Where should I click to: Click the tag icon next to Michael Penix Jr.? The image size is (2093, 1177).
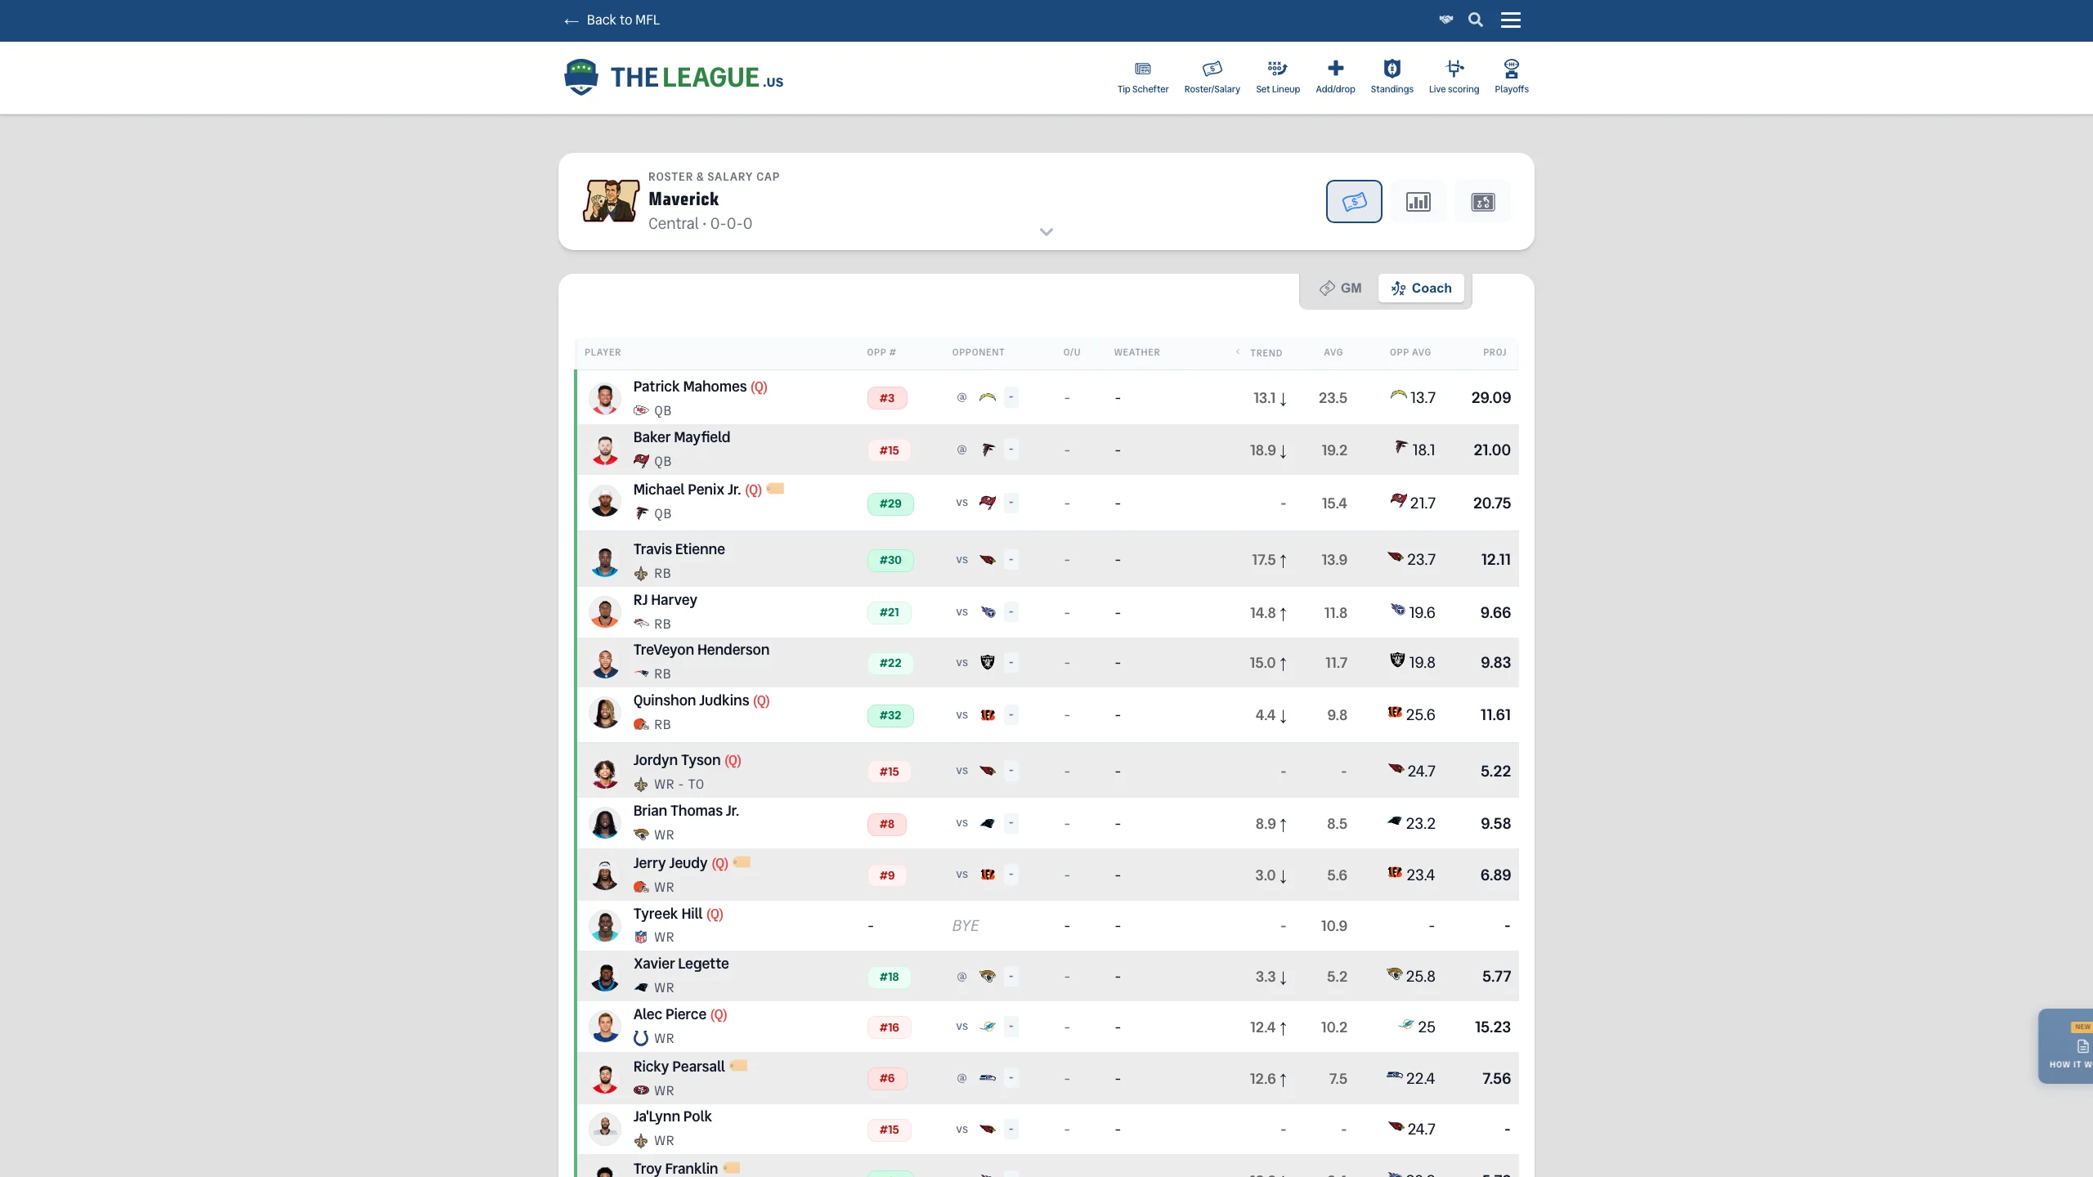click(775, 488)
